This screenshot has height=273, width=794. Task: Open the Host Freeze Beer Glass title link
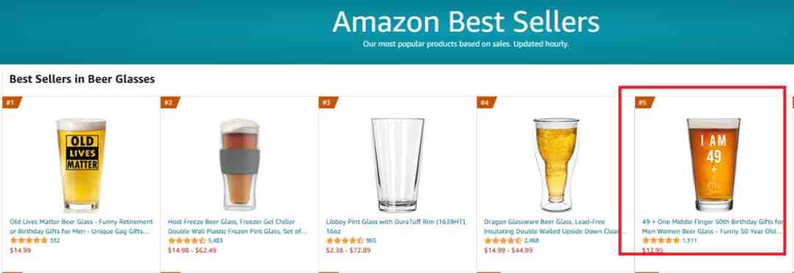(237, 227)
